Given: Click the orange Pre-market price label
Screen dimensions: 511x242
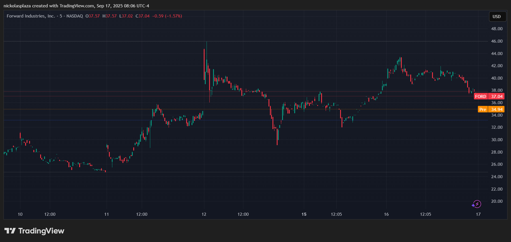Looking at the screenshot, I should pyautogui.click(x=491, y=110).
